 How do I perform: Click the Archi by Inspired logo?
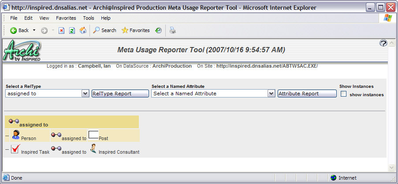coord(22,51)
